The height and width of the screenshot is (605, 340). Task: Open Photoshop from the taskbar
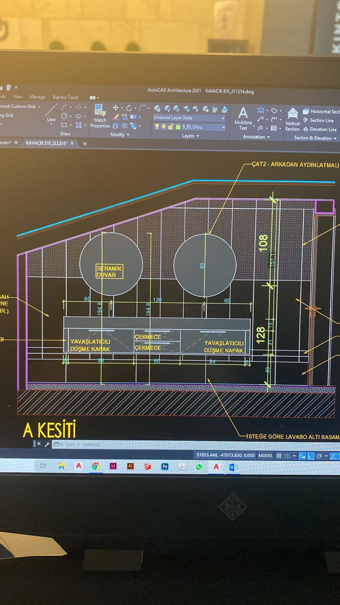(x=165, y=466)
